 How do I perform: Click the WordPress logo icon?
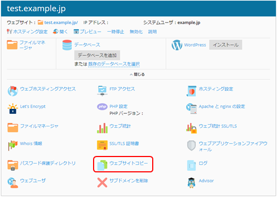click(177, 45)
